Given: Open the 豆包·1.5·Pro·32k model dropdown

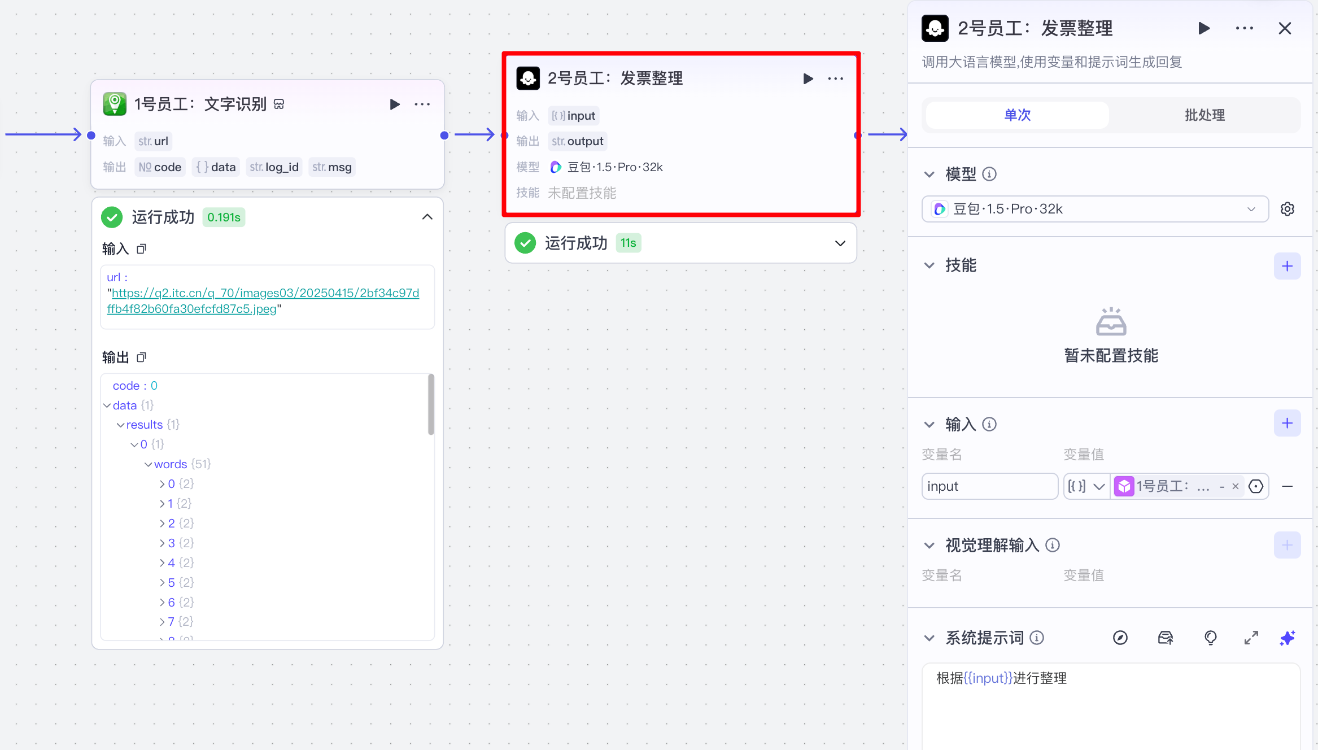Looking at the screenshot, I should [x=1094, y=209].
